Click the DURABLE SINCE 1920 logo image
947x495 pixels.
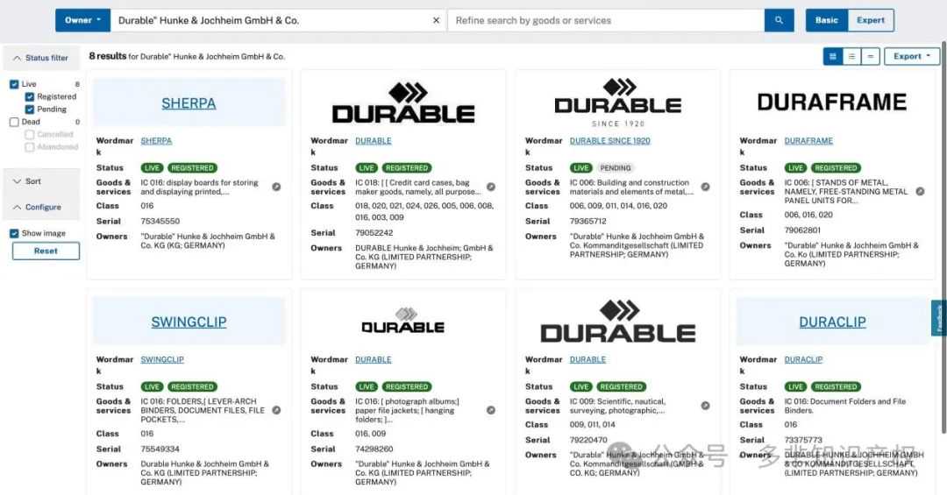(x=618, y=102)
